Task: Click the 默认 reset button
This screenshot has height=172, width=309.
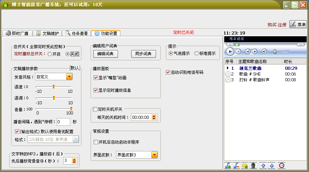Action: click(75, 68)
